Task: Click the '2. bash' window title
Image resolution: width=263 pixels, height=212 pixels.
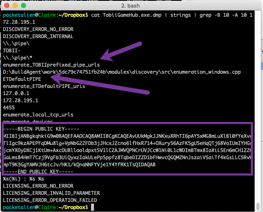Action: click(132, 5)
